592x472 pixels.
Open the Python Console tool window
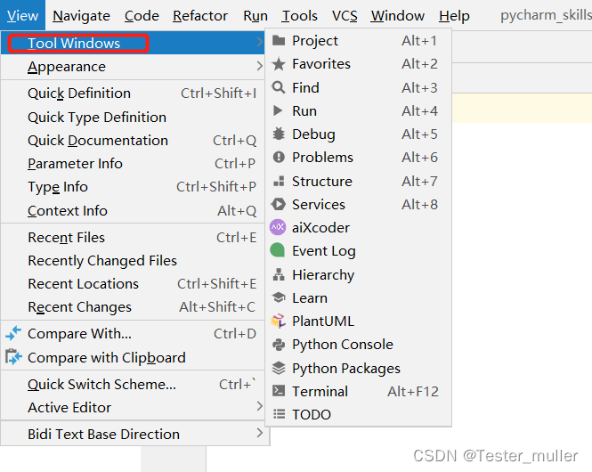(358, 345)
